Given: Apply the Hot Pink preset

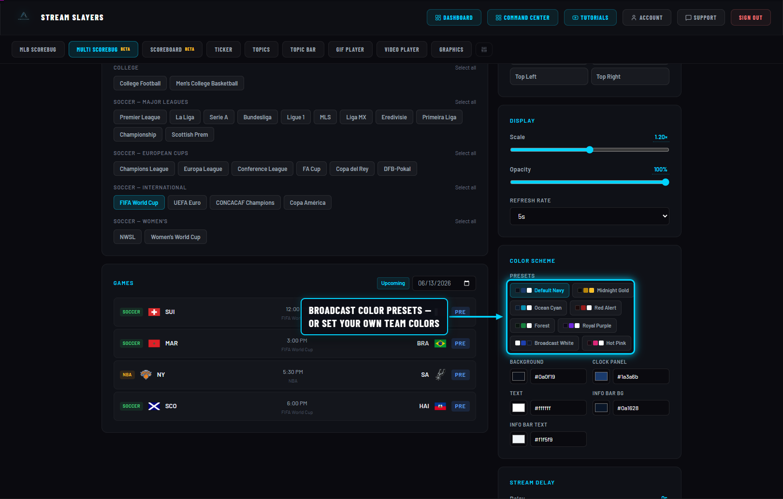Looking at the screenshot, I should (x=607, y=343).
